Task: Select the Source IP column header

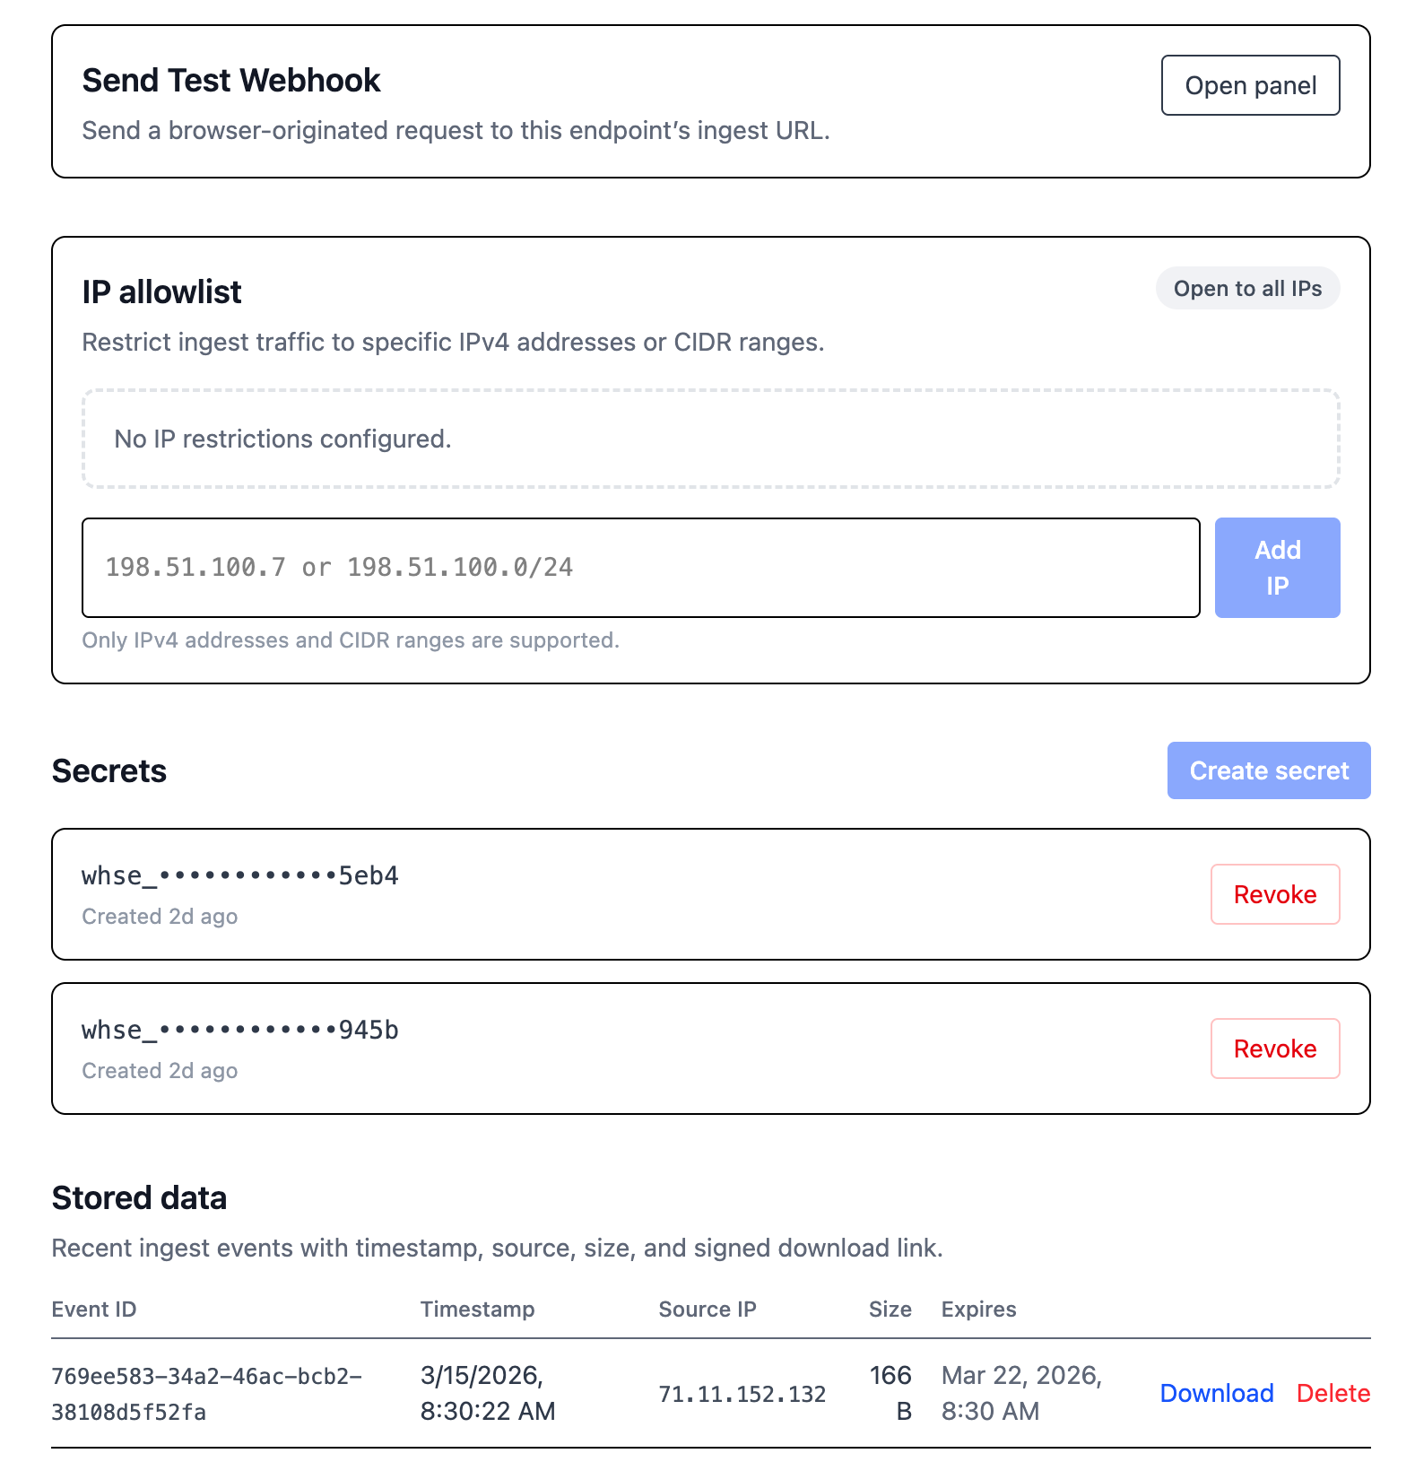Action: [707, 1309]
